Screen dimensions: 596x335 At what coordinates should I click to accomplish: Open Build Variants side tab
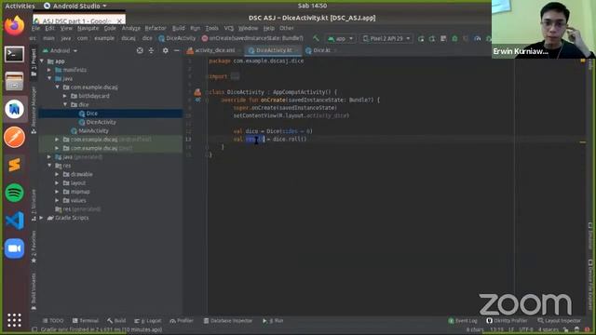tap(34, 291)
